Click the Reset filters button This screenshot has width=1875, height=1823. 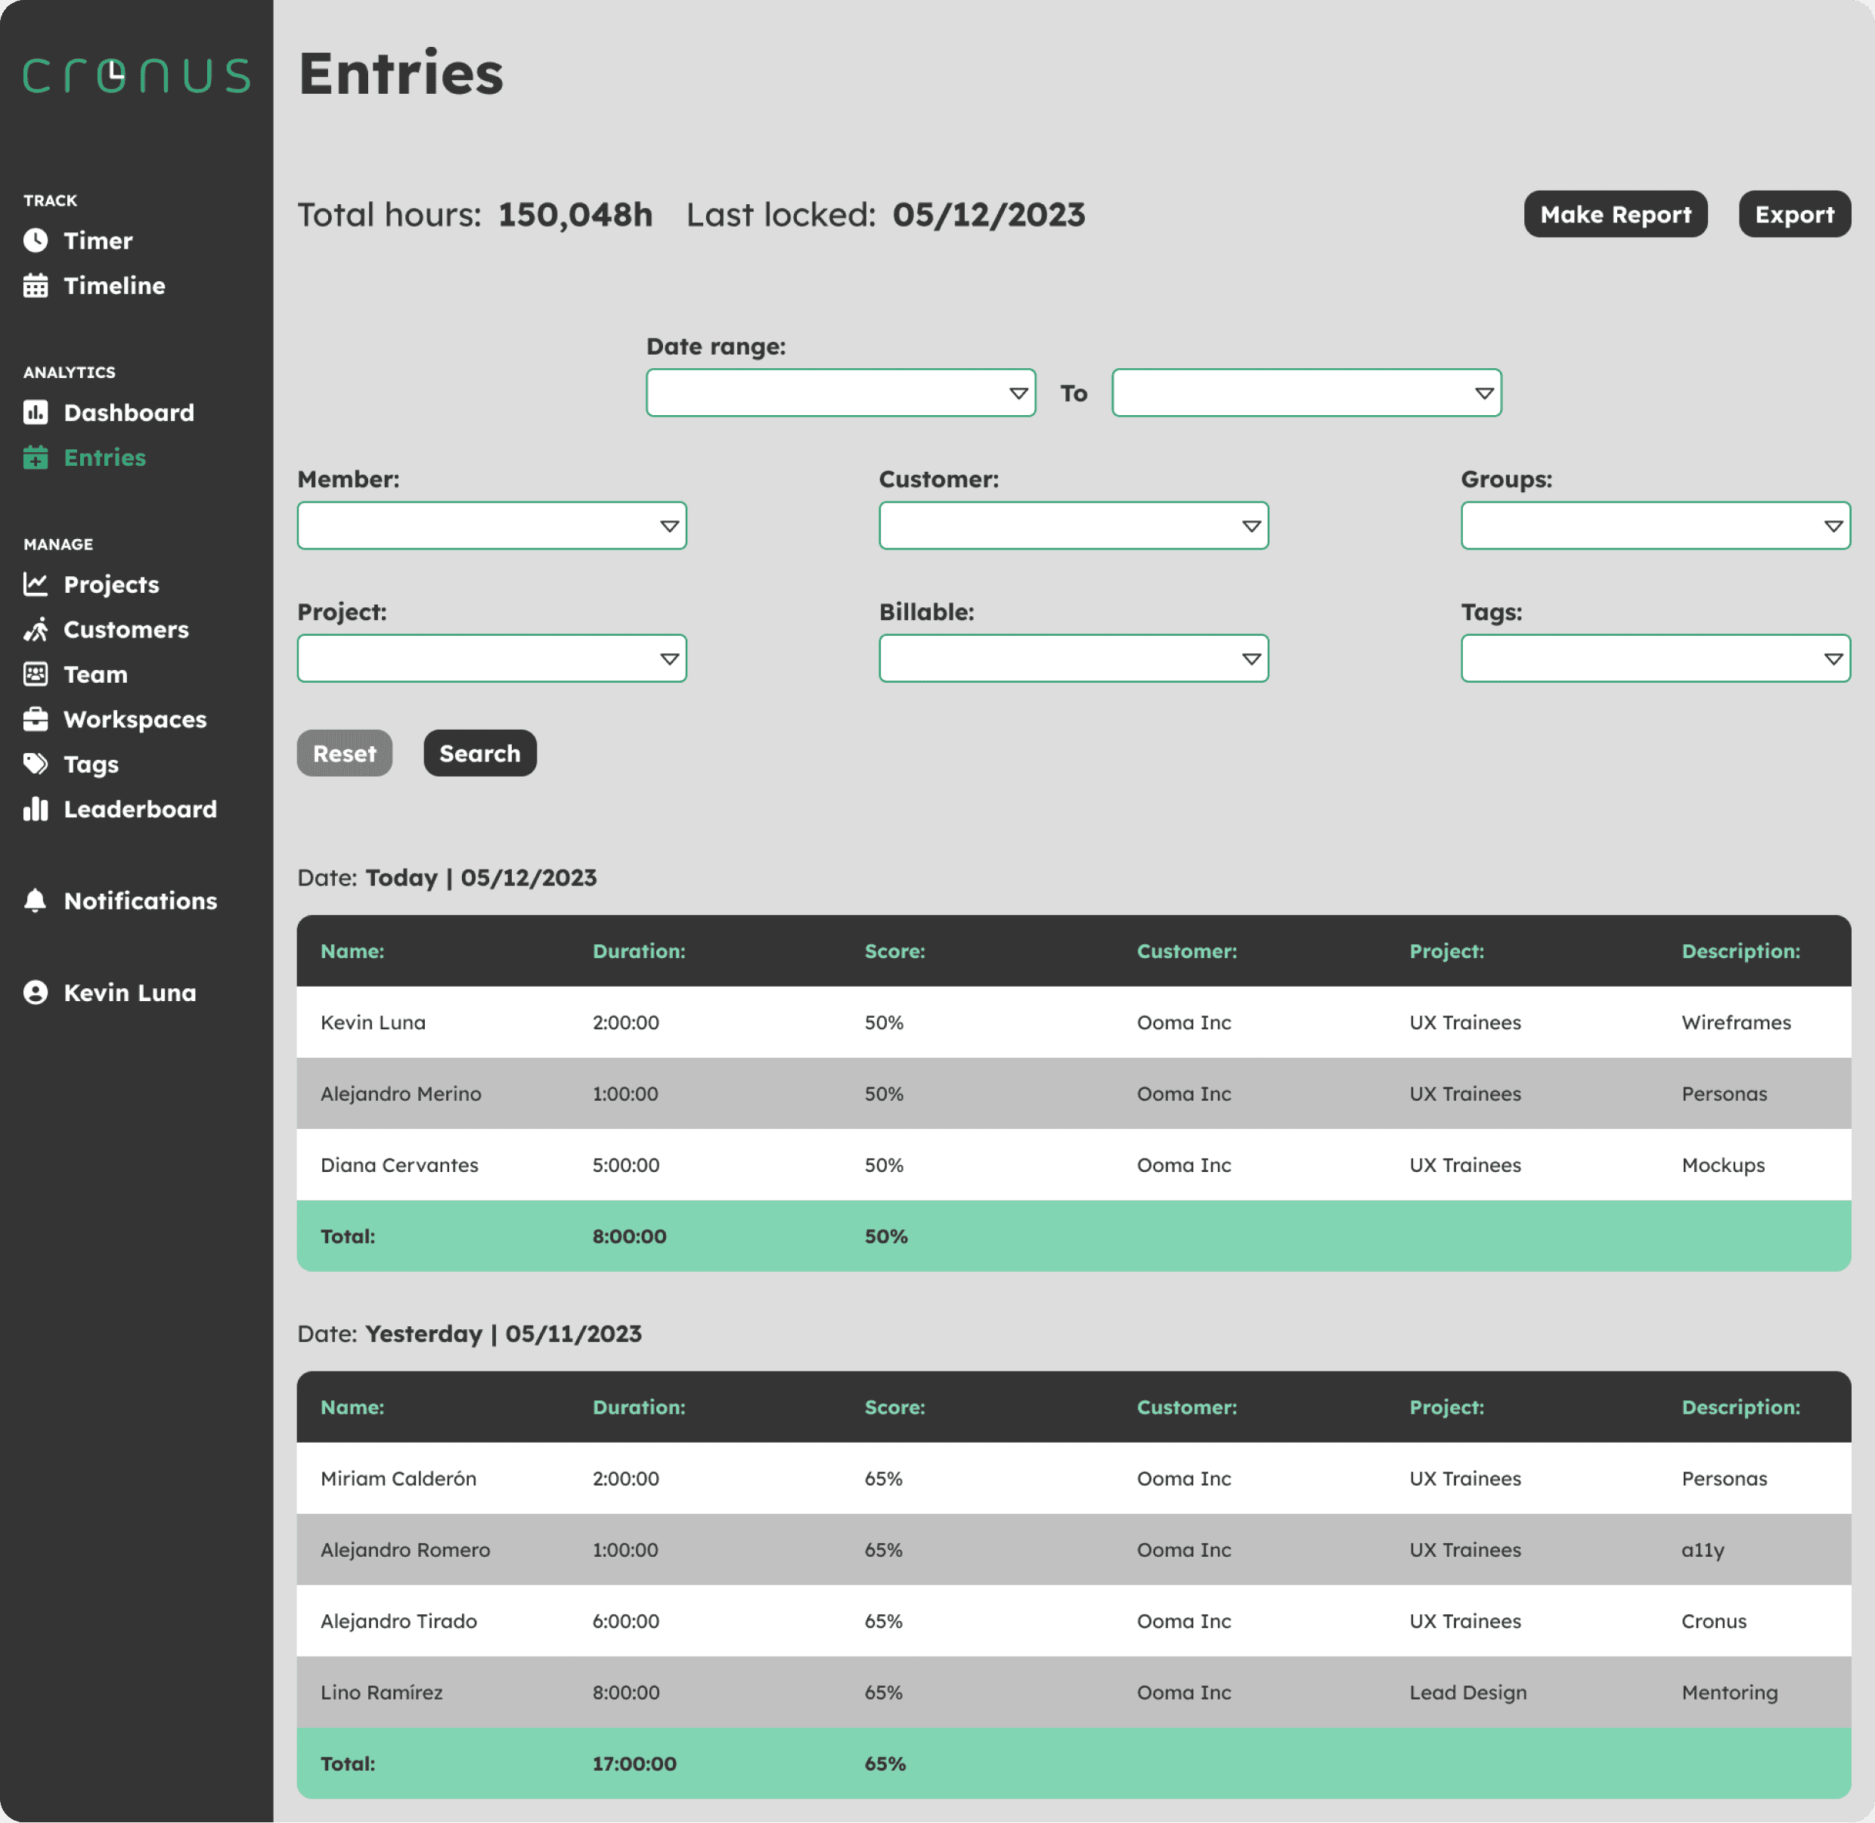[343, 754]
